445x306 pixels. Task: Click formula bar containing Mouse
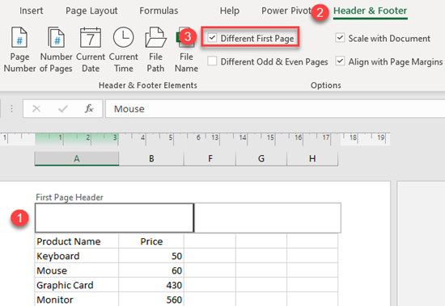pos(275,108)
